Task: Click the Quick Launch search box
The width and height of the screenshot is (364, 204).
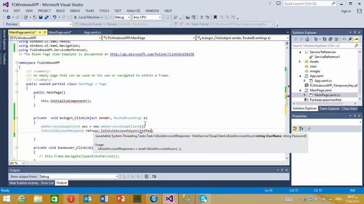Action: pyautogui.click(x=309, y=4)
